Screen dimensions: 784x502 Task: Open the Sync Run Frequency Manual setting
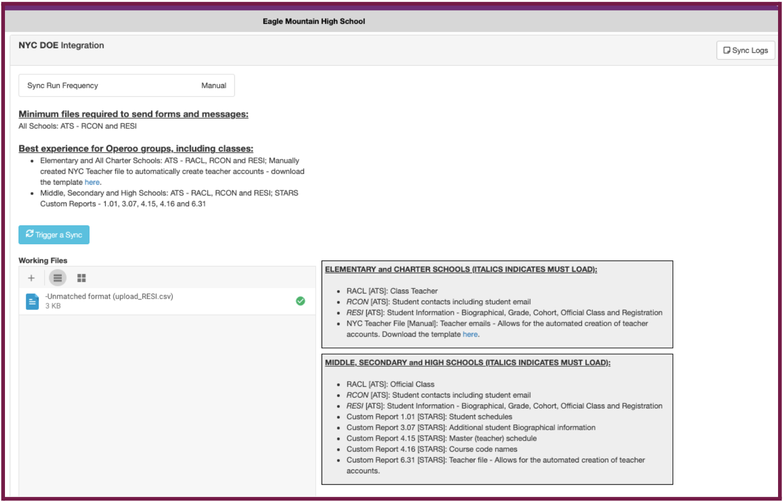pyautogui.click(x=126, y=86)
